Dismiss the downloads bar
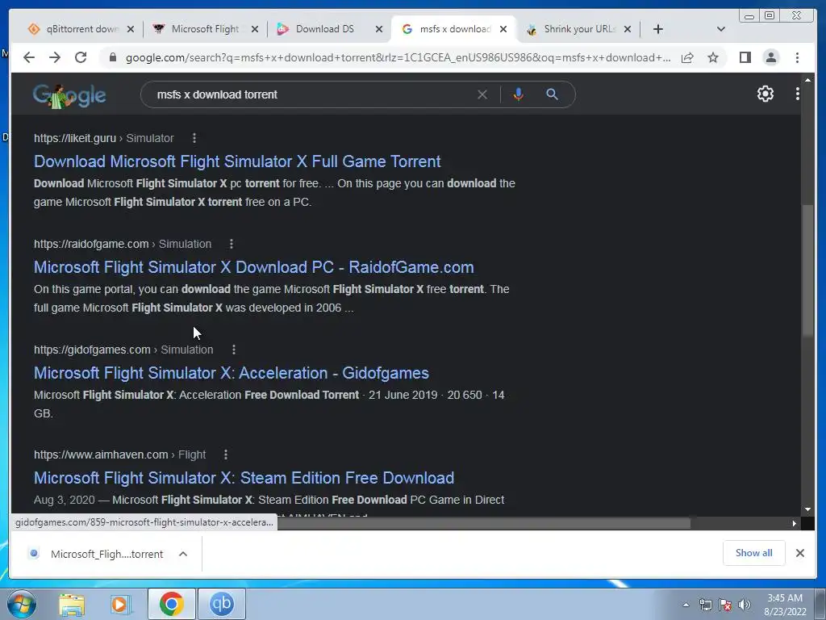Image resolution: width=826 pixels, height=620 pixels. (x=800, y=553)
